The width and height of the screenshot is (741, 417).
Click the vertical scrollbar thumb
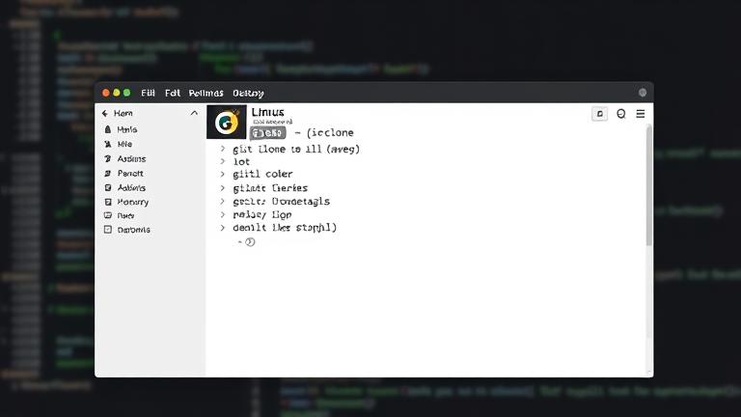click(649, 185)
